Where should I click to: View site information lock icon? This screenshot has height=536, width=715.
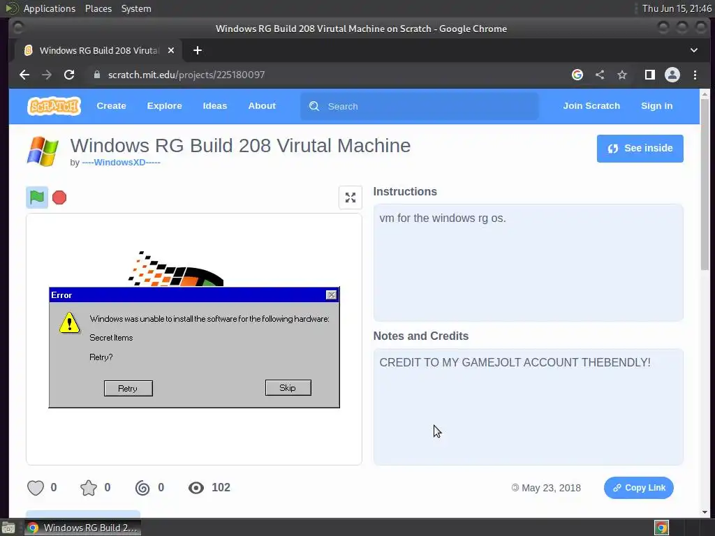coord(96,75)
